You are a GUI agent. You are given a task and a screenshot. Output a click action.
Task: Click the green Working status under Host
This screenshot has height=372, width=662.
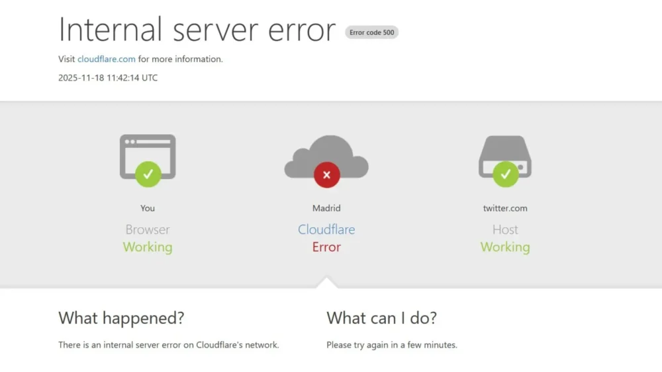tap(505, 247)
